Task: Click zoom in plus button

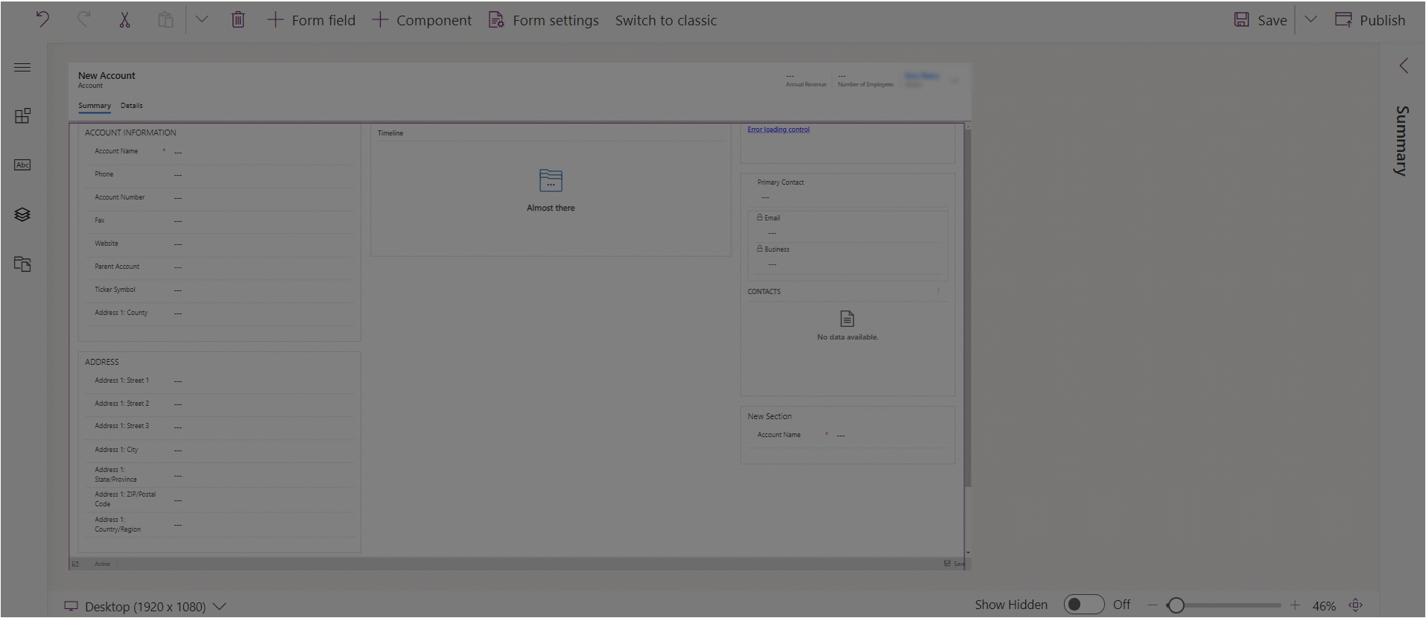Action: [1295, 605]
